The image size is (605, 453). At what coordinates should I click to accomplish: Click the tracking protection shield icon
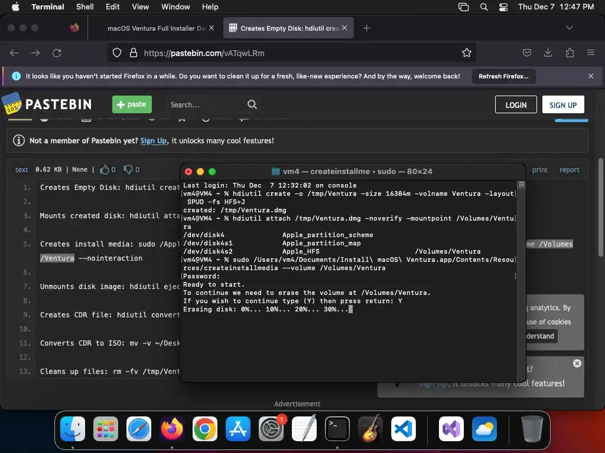[117, 52]
